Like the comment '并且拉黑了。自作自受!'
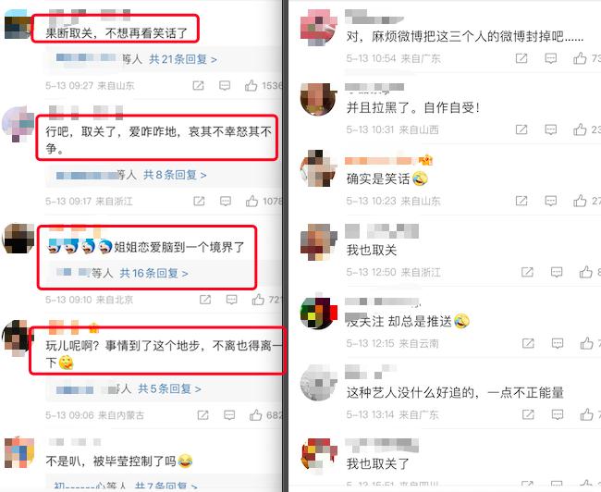Viewport: 601px width, 492px height. coord(580,129)
